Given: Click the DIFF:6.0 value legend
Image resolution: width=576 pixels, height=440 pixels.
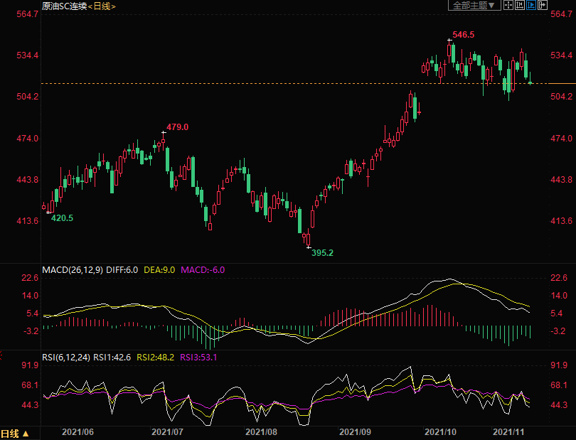Looking at the screenshot, I should click(123, 270).
